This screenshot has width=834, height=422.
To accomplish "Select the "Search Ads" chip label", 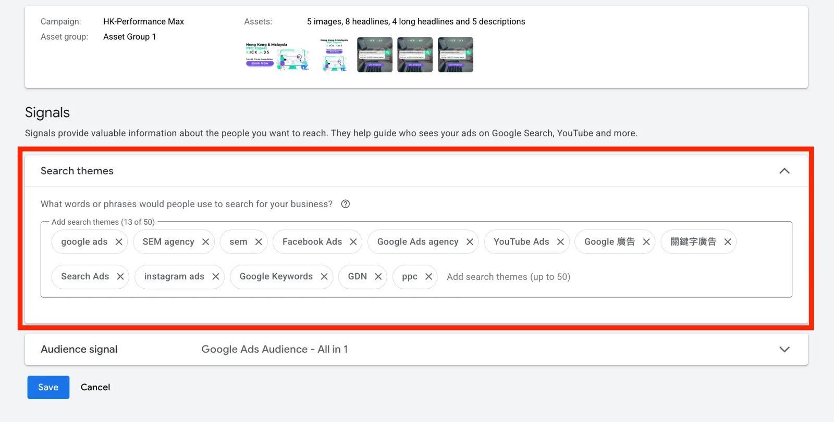I will 85,277.
